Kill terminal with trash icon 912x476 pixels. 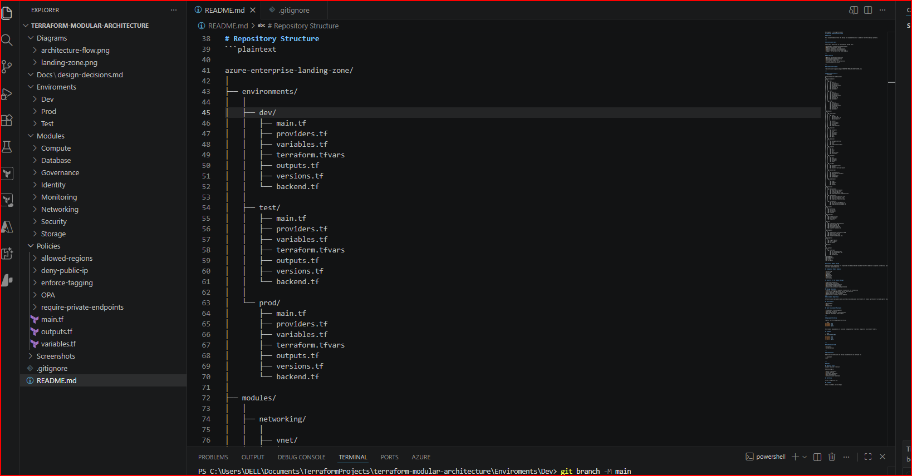(832, 457)
